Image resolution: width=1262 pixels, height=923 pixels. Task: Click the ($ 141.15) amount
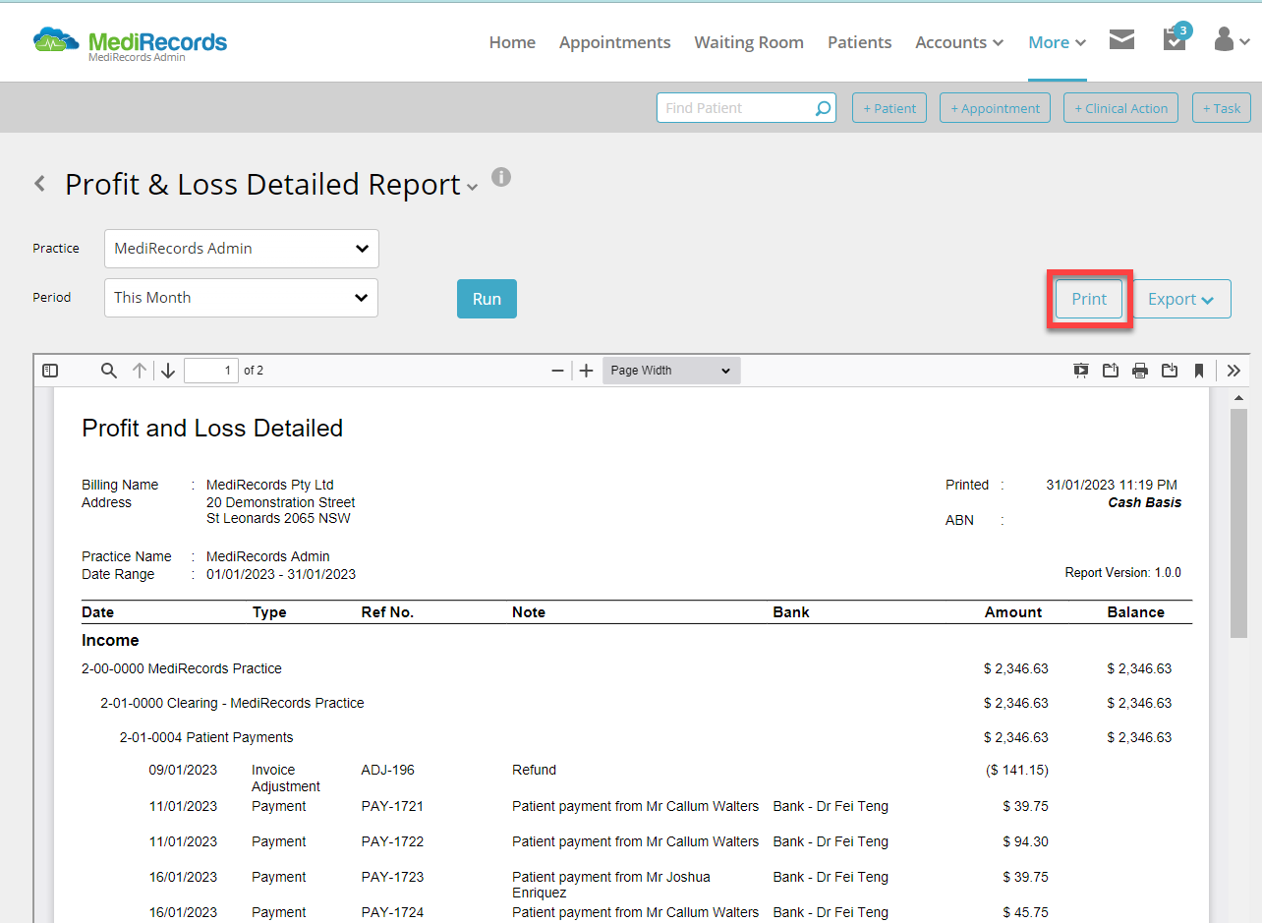[1016, 770]
